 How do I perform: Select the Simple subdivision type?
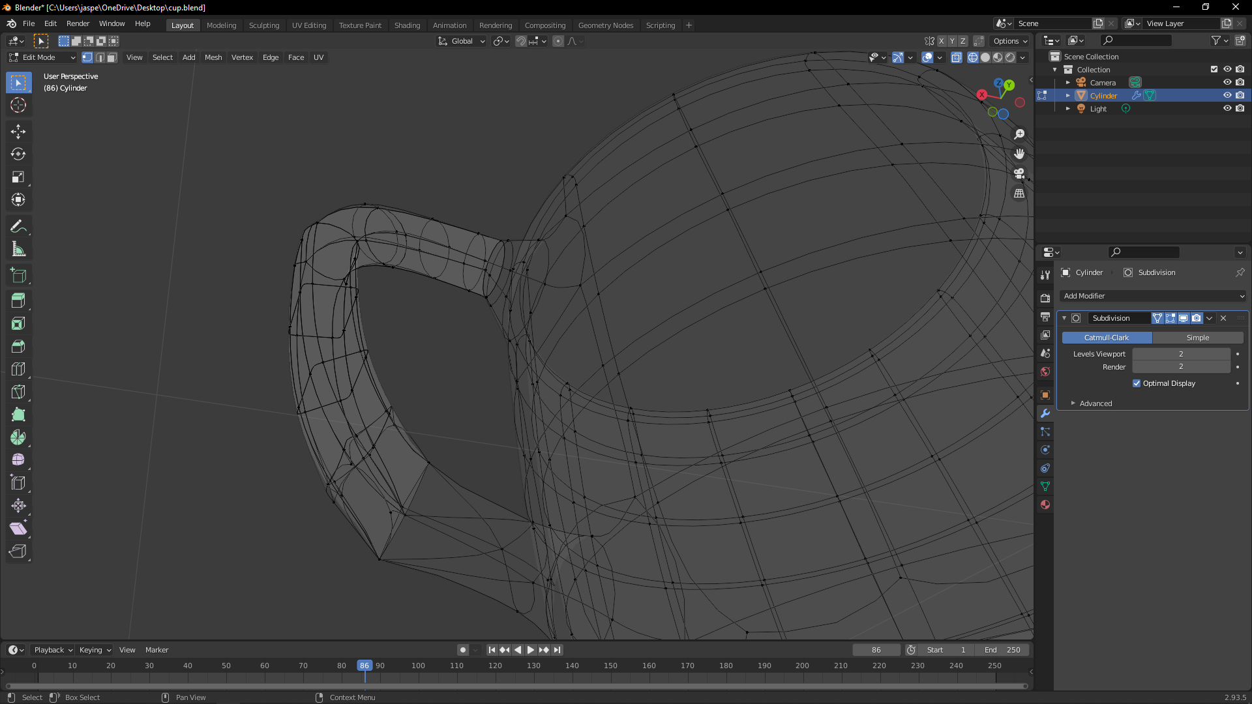coord(1197,338)
